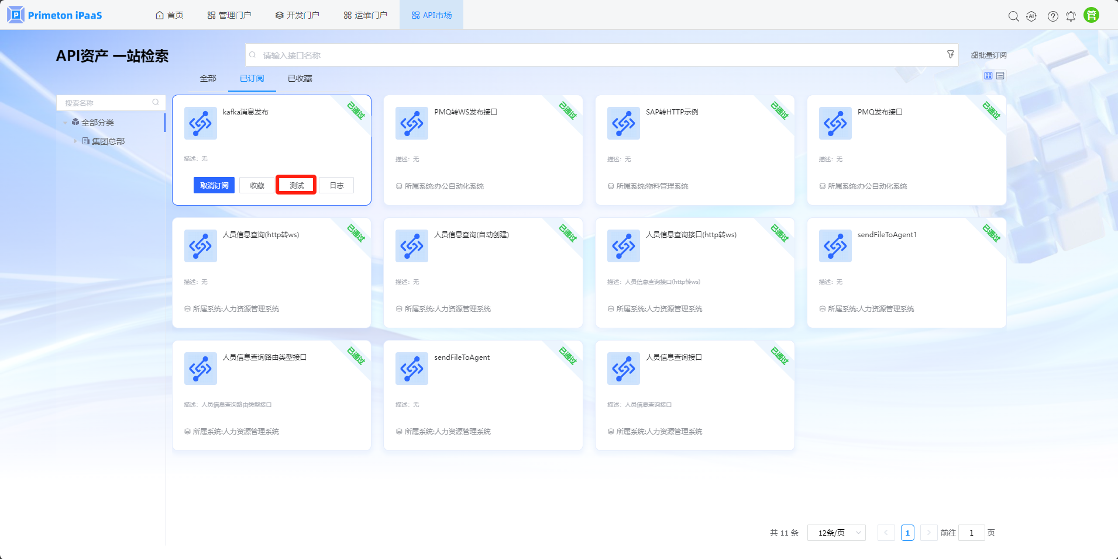Open the 12条/页 page size dropdown

point(836,533)
